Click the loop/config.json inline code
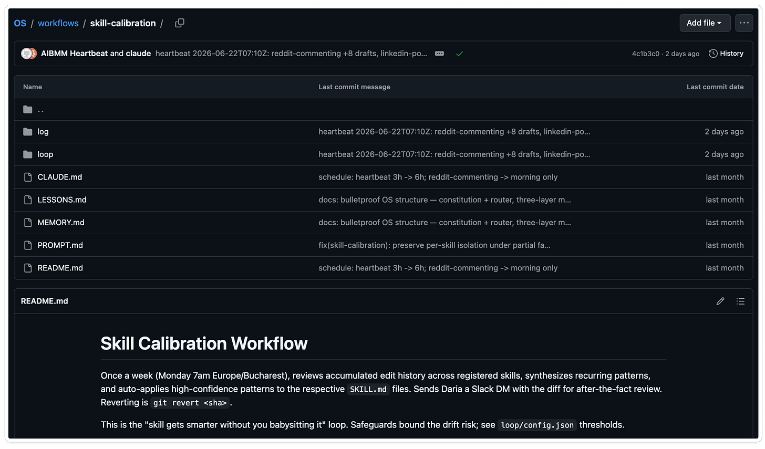Image resolution: width=765 pixels, height=449 pixels. 537,425
